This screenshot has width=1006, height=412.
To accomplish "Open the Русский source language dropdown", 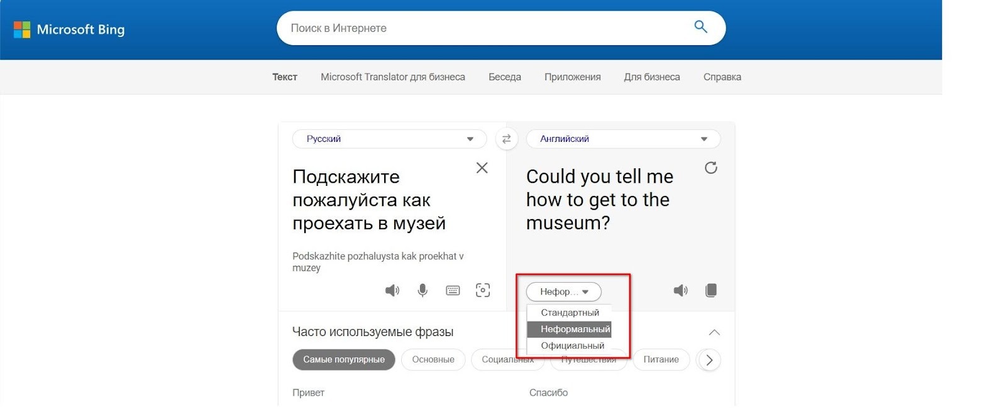I will pyautogui.click(x=389, y=139).
